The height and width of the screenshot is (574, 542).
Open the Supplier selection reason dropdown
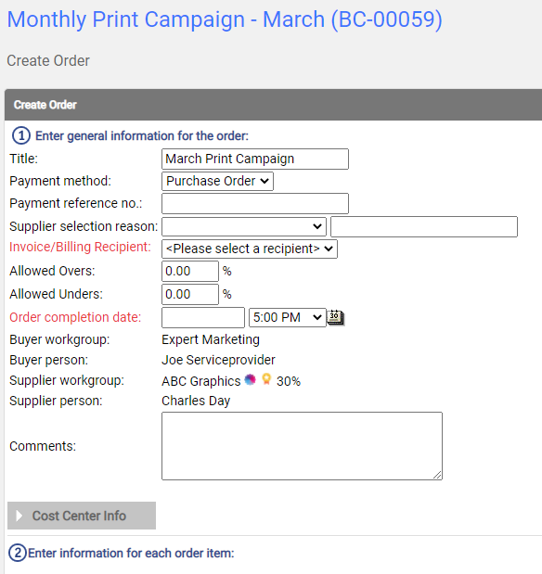244,226
